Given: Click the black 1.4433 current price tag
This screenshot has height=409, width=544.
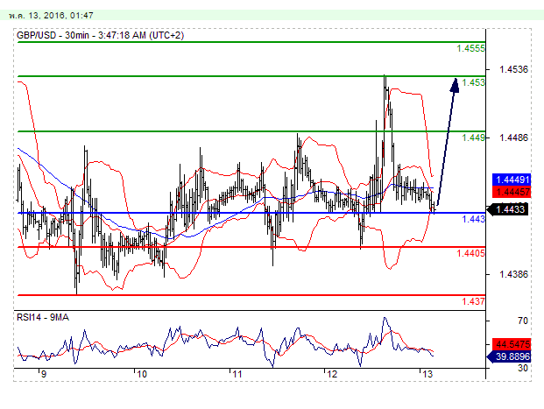Looking at the screenshot, I should pos(508,209).
